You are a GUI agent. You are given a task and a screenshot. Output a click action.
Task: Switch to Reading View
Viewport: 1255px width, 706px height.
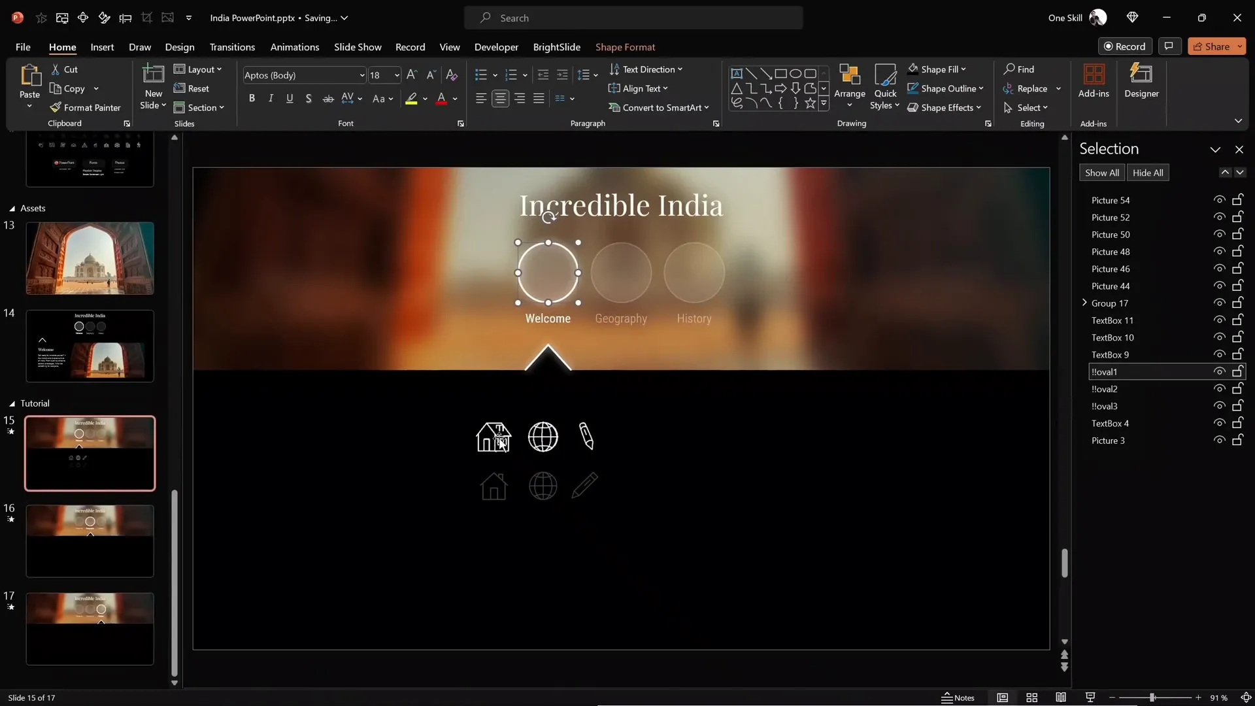[1061, 698]
